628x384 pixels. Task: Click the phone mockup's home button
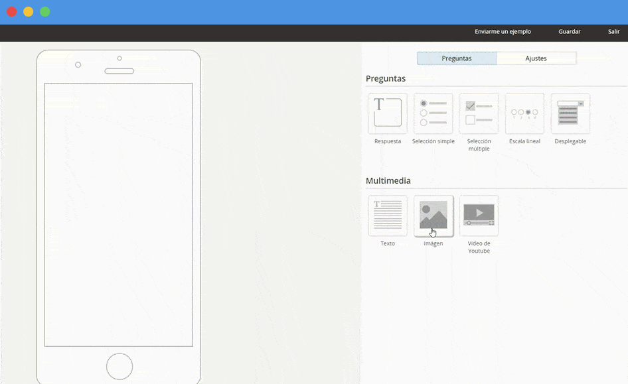tap(119, 365)
